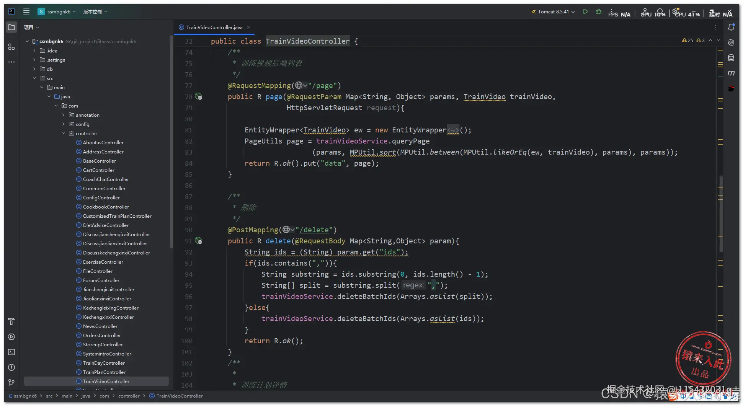Open CoachChatController class
The width and height of the screenshot is (743, 406).
106,179
